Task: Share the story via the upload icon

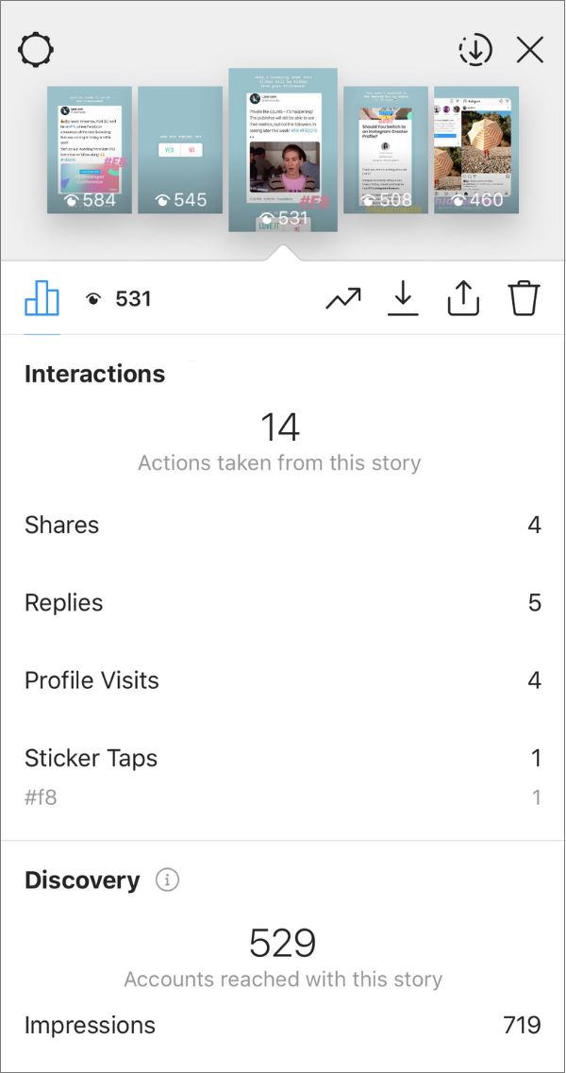Action: pos(463,299)
